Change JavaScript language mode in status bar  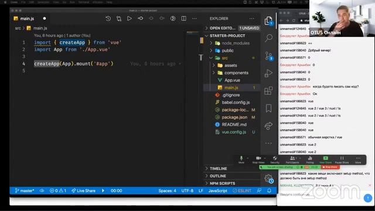click(x=217, y=190)
